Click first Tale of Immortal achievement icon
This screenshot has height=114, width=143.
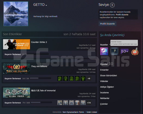point(60,103)
